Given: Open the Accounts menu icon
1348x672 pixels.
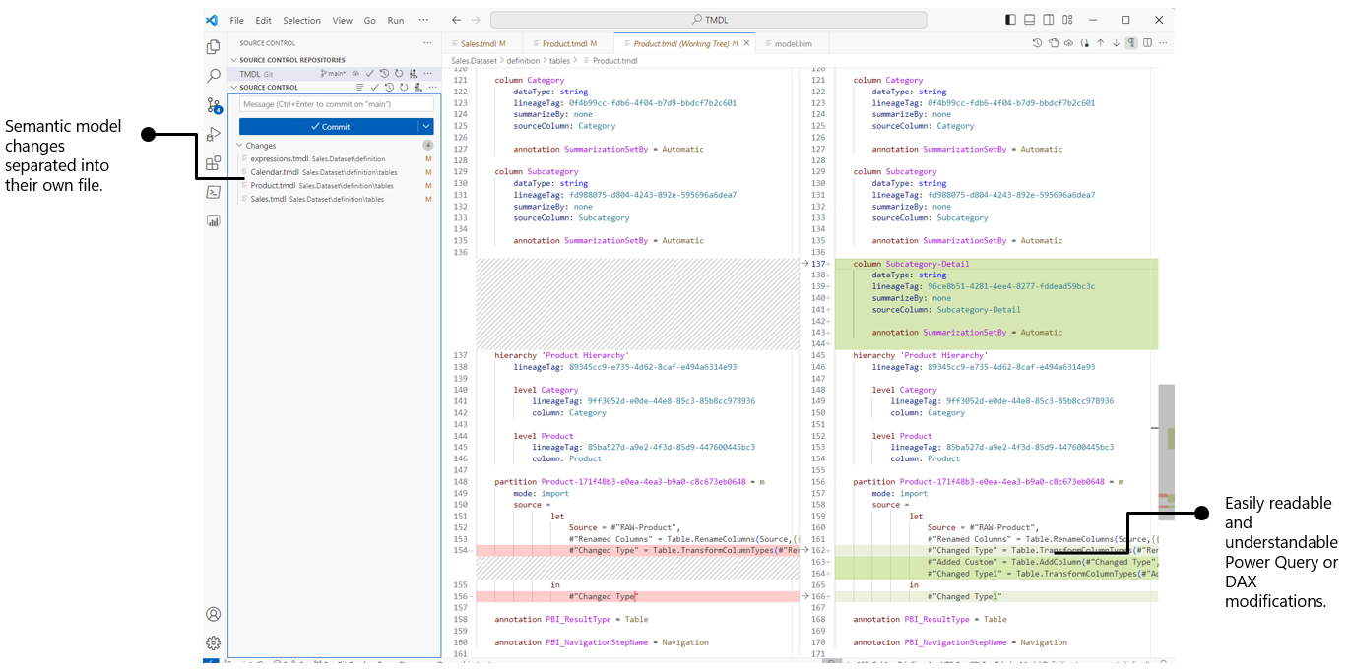Looking at the screenshot, I should pos(213,614).
